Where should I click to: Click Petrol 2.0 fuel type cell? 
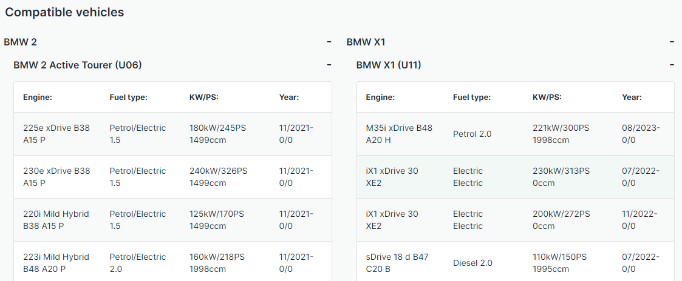click(x=472, y=134)
